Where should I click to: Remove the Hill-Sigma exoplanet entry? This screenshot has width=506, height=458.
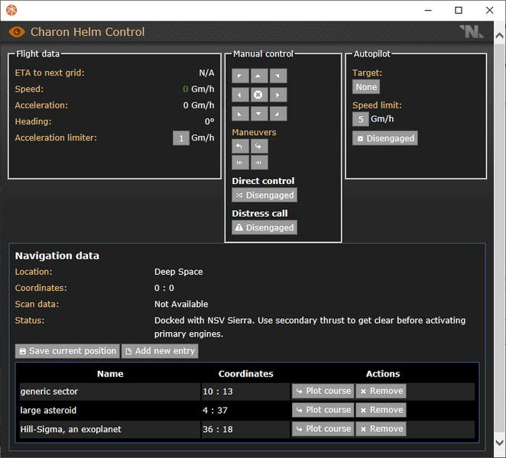pyautogui.click(x=381, y=429)
